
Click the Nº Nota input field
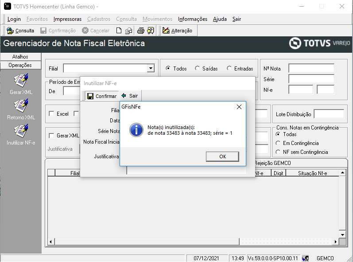tap(311, 68)
